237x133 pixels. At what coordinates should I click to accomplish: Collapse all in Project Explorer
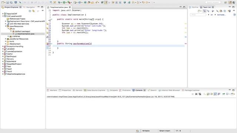point(30,11)
